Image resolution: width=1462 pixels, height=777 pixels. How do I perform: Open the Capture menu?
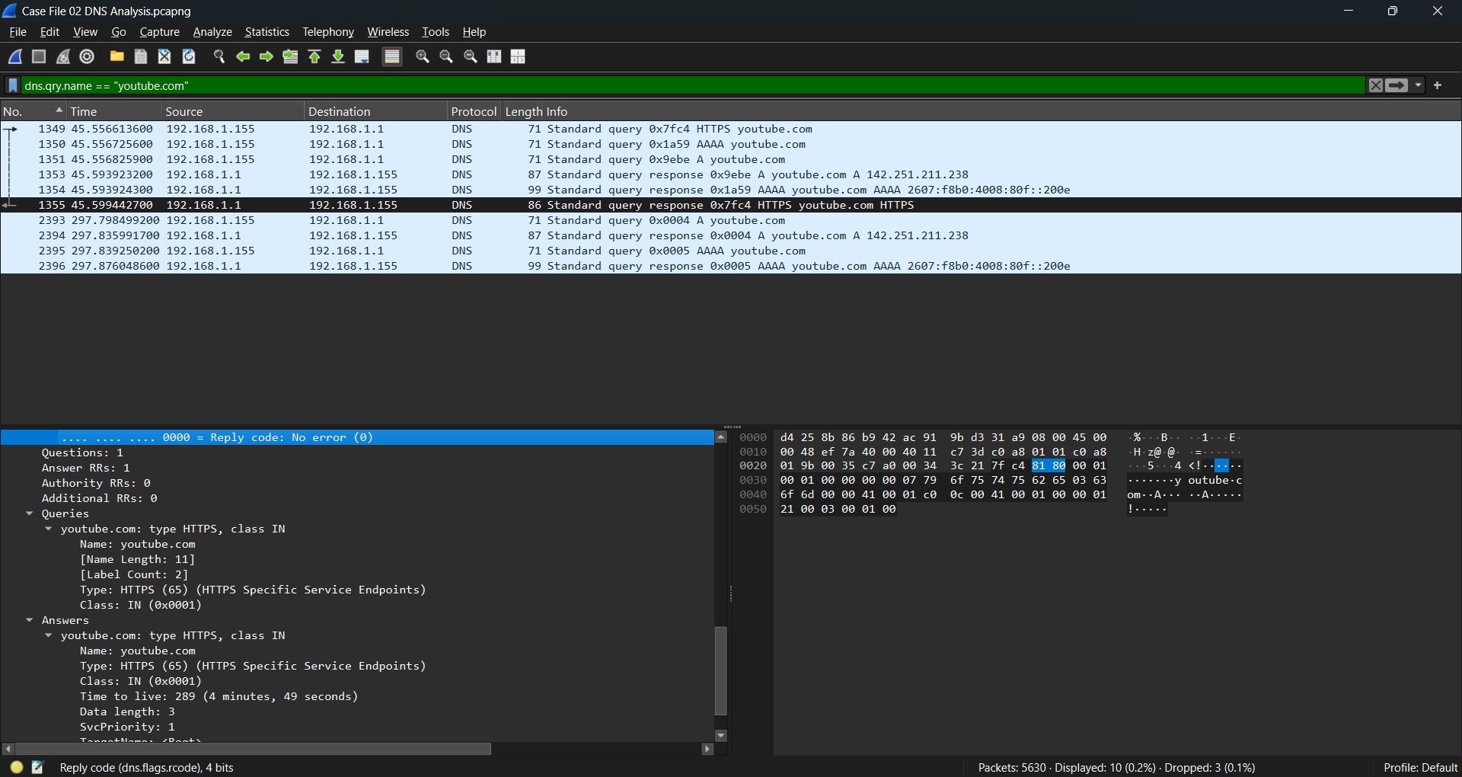159,32
